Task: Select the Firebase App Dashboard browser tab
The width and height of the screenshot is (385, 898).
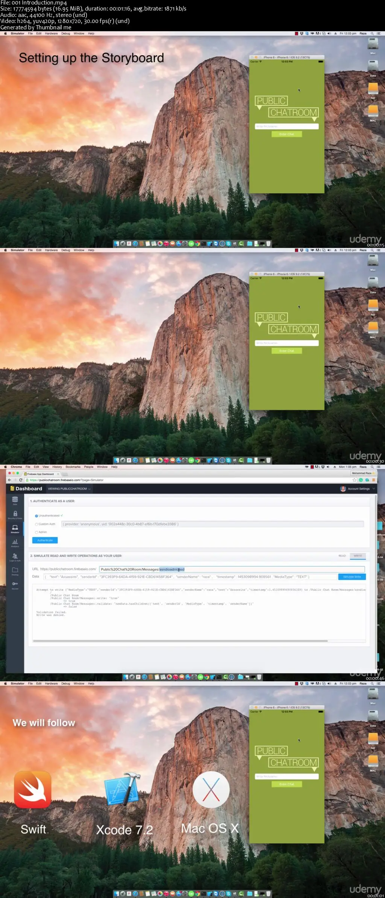Action: click(41, 474)
